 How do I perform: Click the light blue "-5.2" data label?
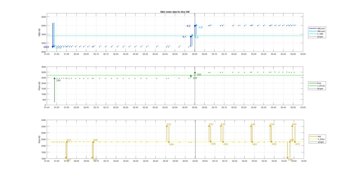tap(196, 38)
